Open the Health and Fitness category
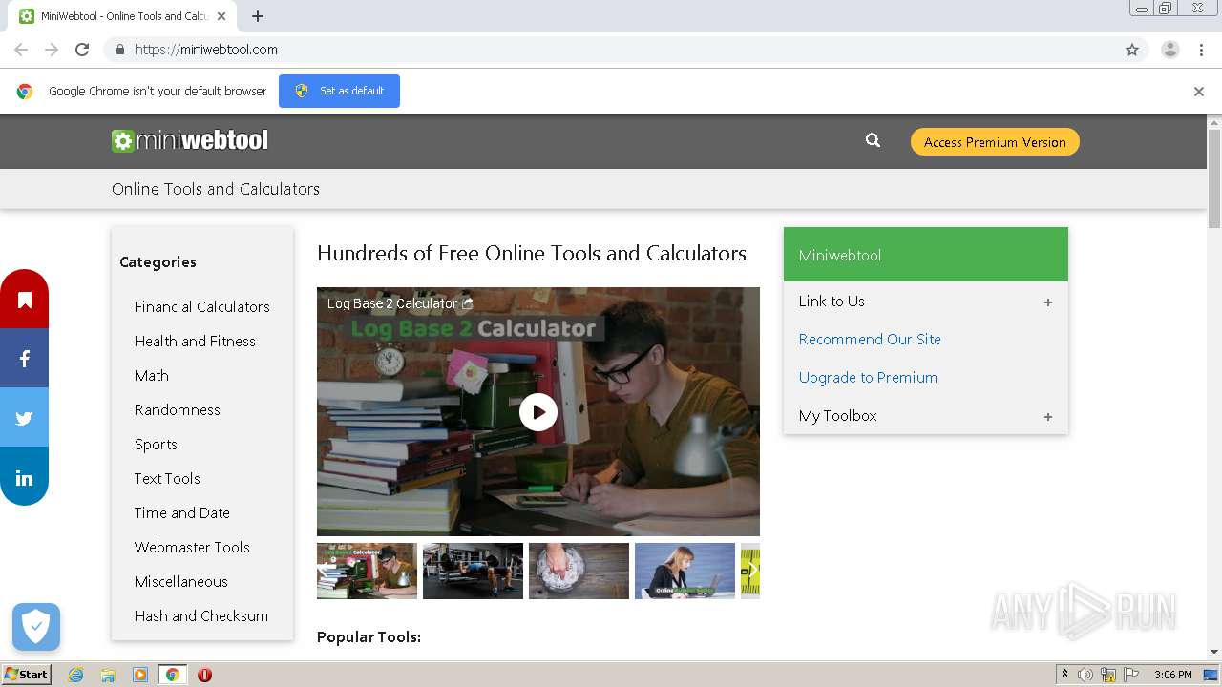Screen dimensions: 1222x687 click(195, 341)
